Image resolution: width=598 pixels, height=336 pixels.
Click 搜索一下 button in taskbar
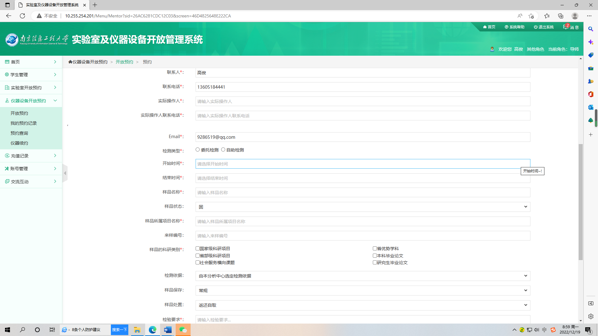pyautogui.click(x=120, y=330)
